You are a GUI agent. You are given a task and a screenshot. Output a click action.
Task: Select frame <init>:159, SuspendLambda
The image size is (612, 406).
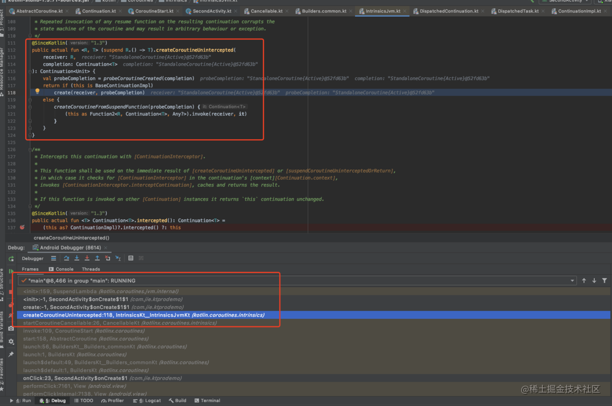(314, 291)
